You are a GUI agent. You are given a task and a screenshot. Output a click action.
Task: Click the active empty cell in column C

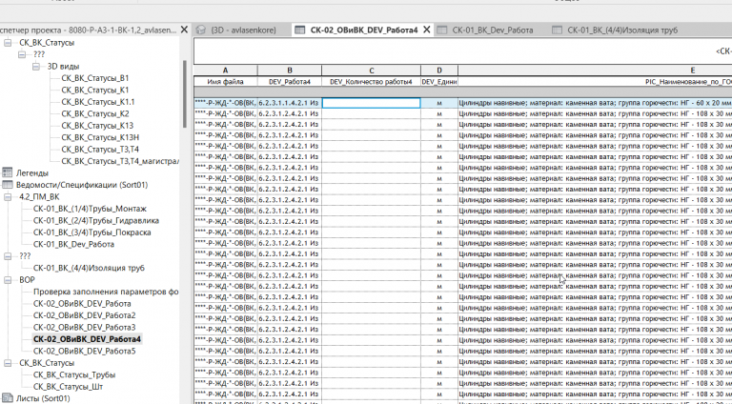click(x=371, y=103)
